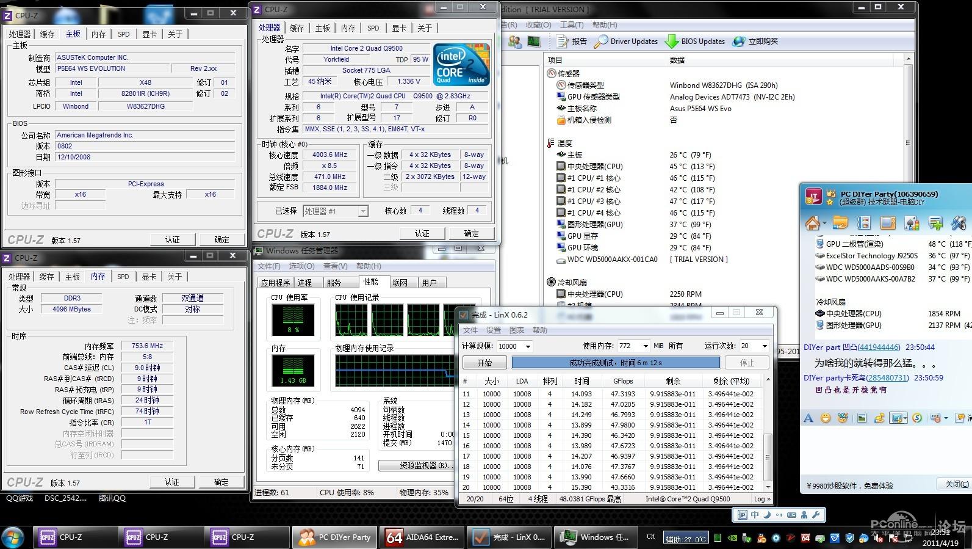Select SPD tab in memory CPU-Z window
This screenshot has height=549, width=972.
(123, 277)
